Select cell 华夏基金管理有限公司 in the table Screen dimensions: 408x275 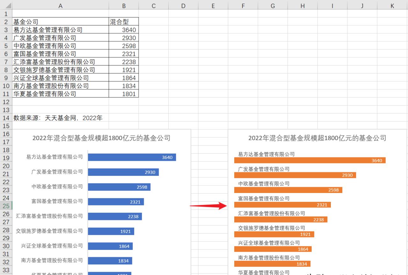pos(61,94)
